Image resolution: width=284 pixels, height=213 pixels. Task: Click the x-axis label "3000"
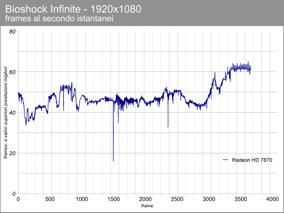click(x=209, y=199)
